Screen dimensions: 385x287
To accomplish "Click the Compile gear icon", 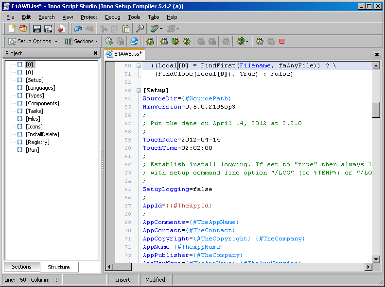I will (109, 42).
